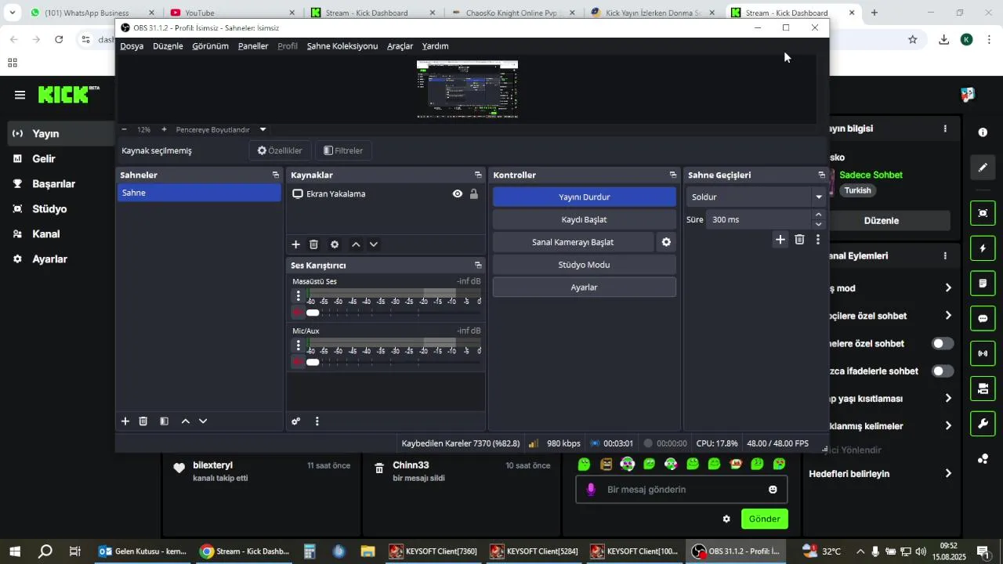Image resolution: width=1003 pixels, height=564 pixels.
Task: Start virtual camera with Sanal Kamerayı Başlat
Action: [x=573, y=242]
